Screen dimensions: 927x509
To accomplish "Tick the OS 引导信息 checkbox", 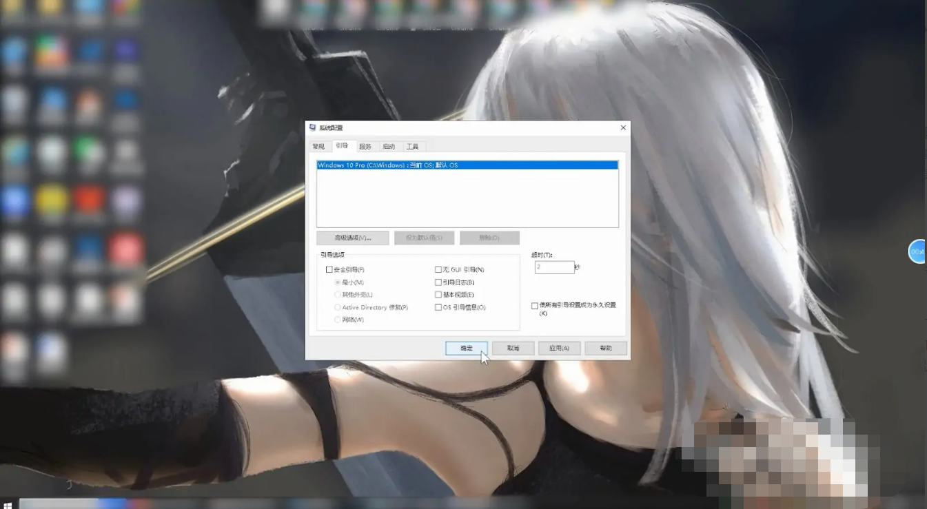I will click(x=438, y=307).
